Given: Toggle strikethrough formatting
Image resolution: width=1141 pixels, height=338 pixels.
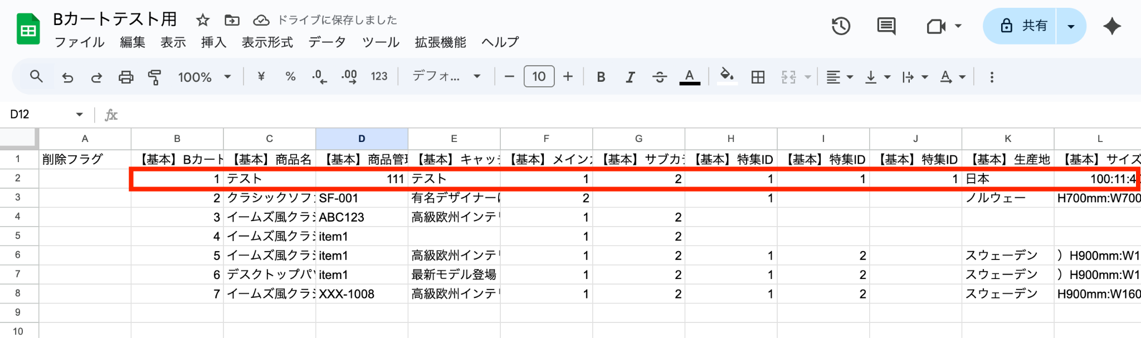Looking at the screenshot, I should pyautogui.click(x=660, y=77).
